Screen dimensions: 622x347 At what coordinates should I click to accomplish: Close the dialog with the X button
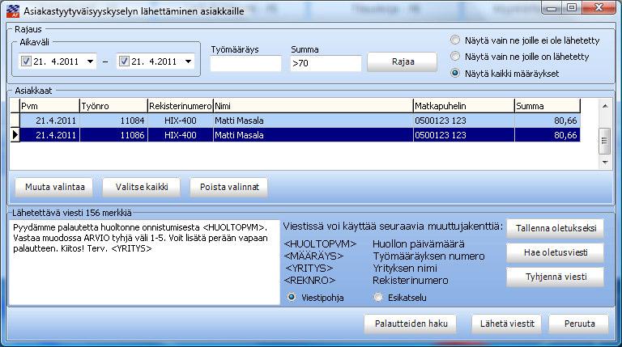(x=599, y=7)
